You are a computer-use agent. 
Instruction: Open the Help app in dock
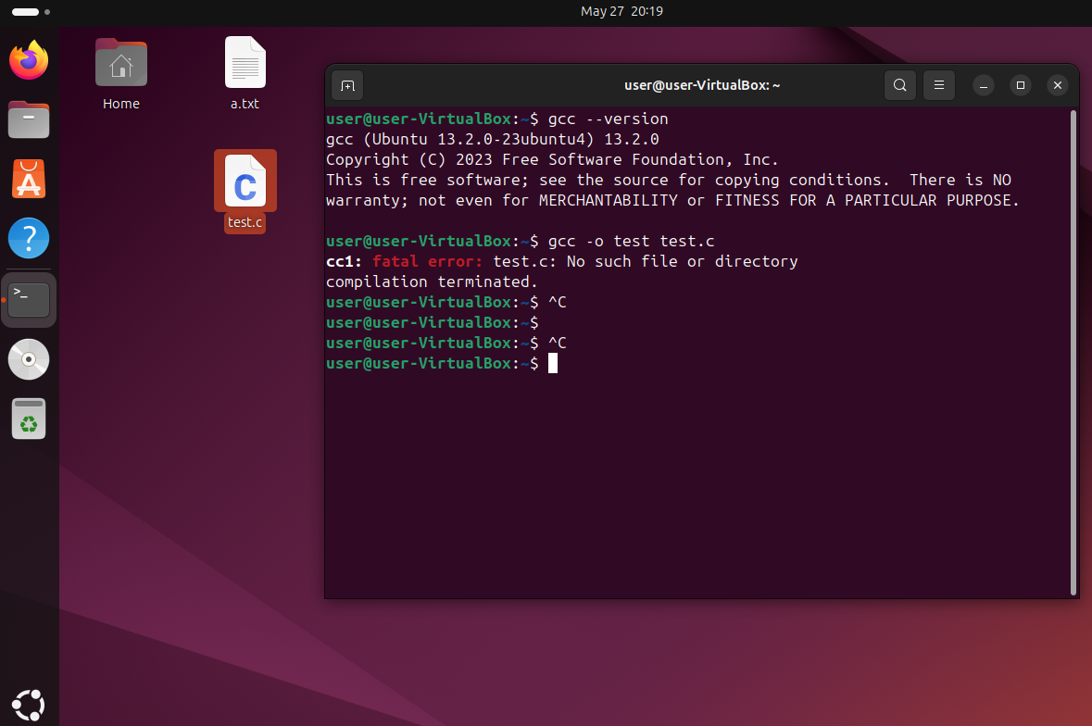29,239
